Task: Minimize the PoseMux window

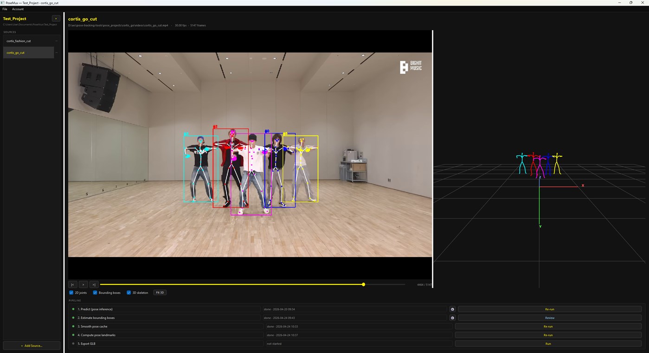Action: coord(620,3)
